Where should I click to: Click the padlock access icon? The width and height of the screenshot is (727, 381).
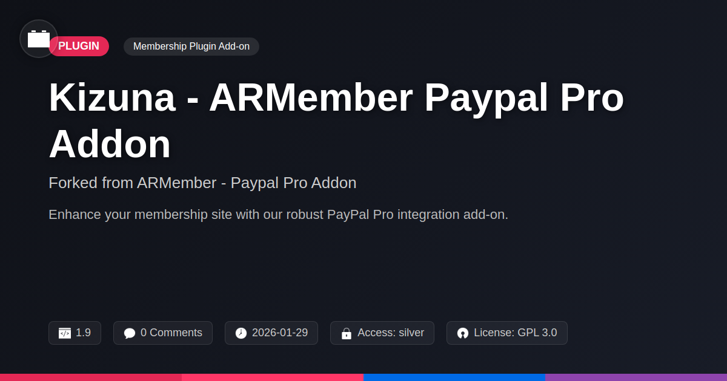click(x=347, y=333)
